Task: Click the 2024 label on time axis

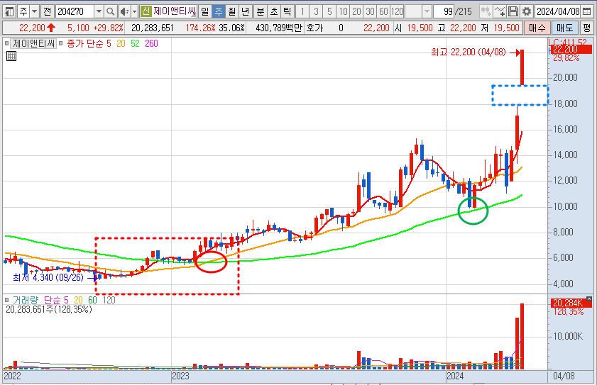Action: pyautogui.click(x=455, y=376)
